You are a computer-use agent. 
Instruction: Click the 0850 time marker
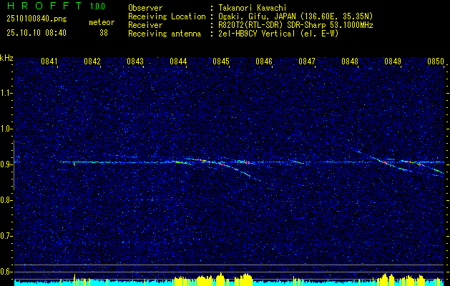point(436,61)
